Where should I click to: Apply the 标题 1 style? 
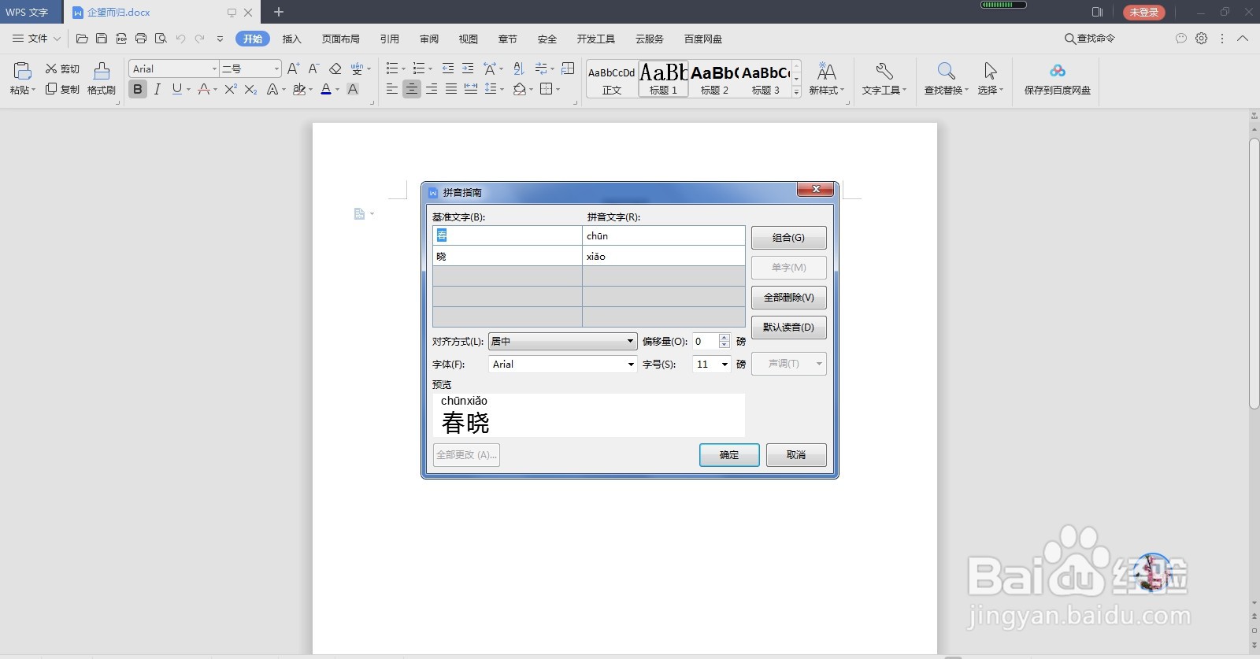click(x=663, y=79)
